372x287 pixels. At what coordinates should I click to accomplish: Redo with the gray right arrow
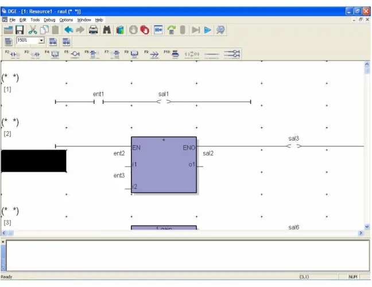[x=80, y=30]
